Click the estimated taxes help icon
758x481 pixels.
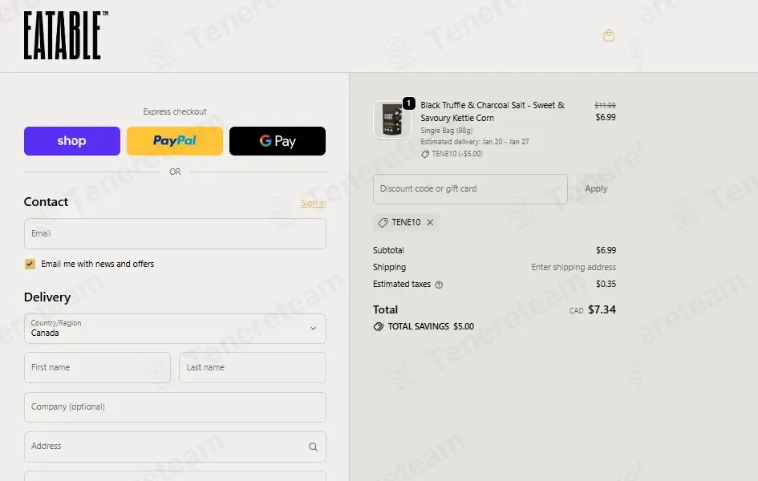coord(439,285)
